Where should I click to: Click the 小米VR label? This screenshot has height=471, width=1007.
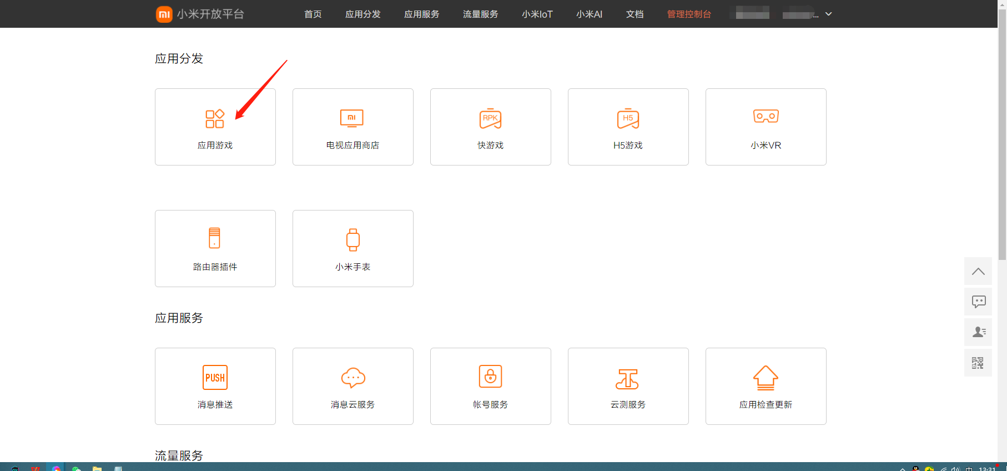pyautogui.click(x=766, y=145)
